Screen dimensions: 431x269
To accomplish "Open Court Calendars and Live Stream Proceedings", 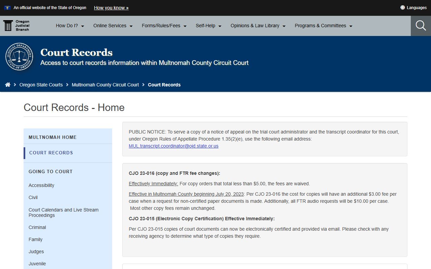I will click(x=64, y=213).
